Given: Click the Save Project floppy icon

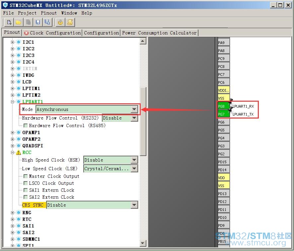Looking at the screenshot, I should point(38,22).
